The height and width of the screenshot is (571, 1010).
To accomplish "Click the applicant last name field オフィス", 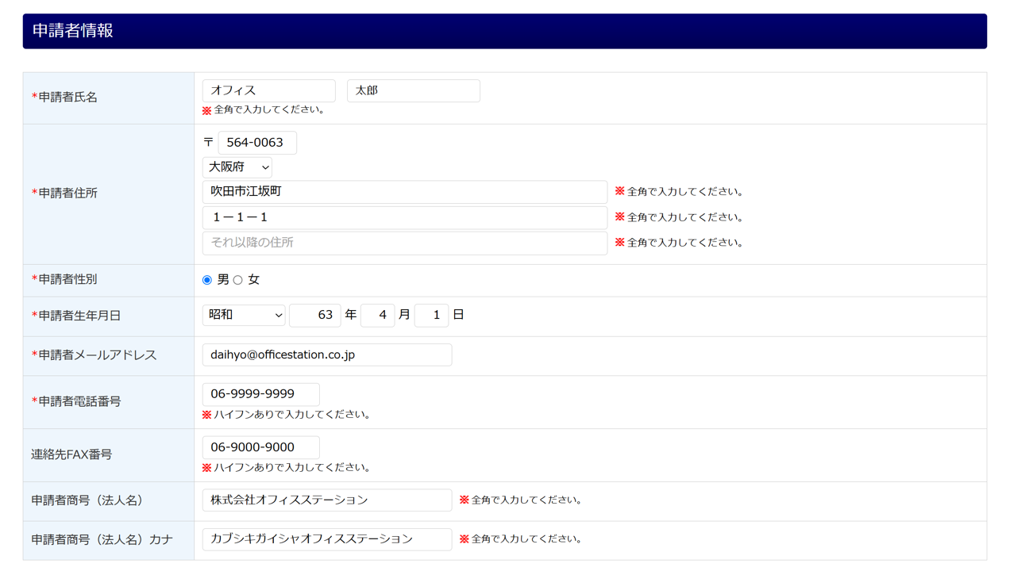I will pos(268,91).
